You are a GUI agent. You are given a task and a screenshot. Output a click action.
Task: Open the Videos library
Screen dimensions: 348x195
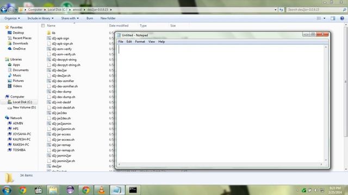[x=17, y=86]
